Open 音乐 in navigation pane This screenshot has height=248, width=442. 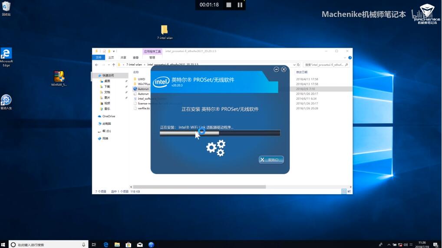point(107,108)
